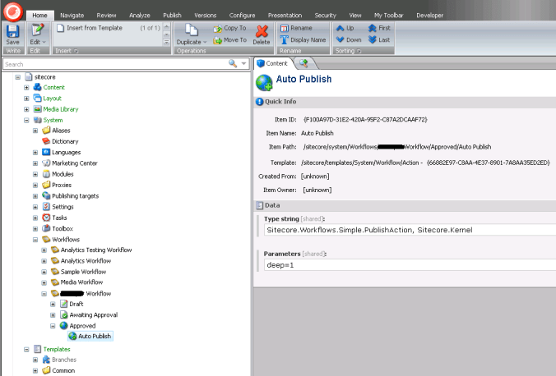Screen dimensions: 556x376
Task: Move item Up with arrow icon
Action: [x=340, y=28]
